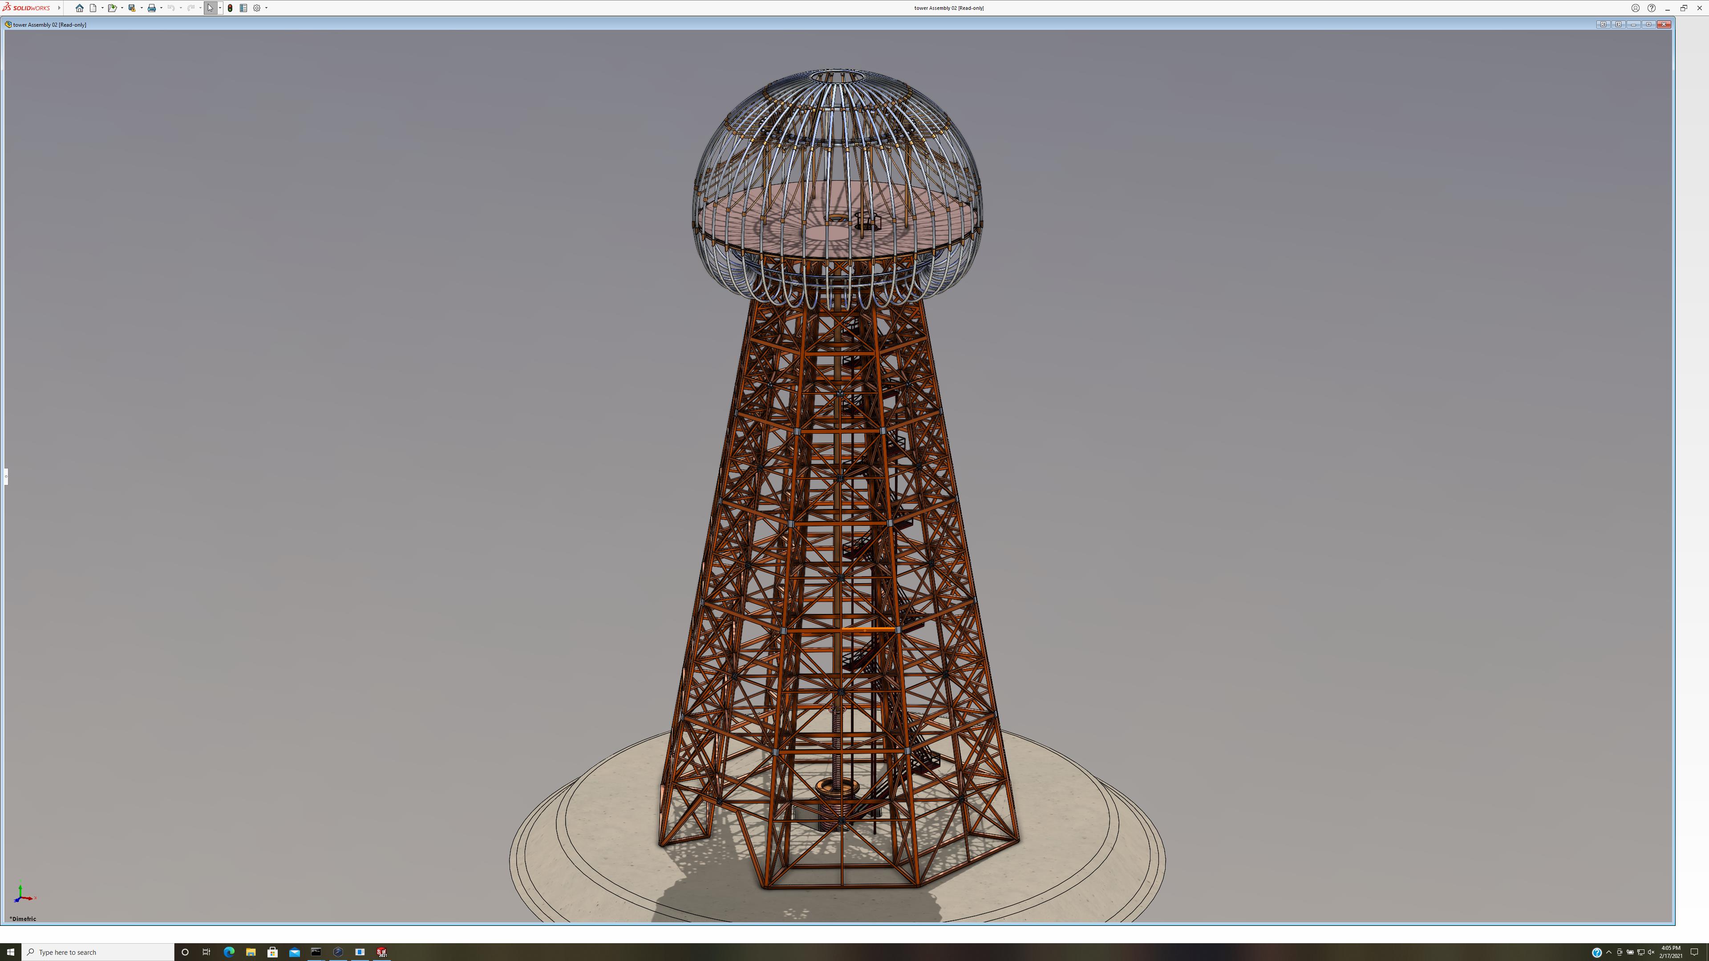Image resolution: width=1709 pixels, height=961 pixels.
Task: Activate the Select cursor tool
Action: coord(211,8)
